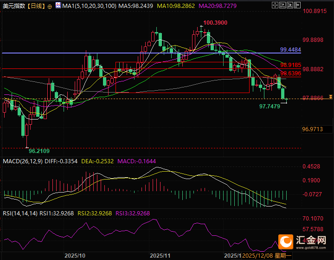This screenshot has width=334, height=260.
Task: Click the 99.8898 price axis value
Action: pos(313,40)
